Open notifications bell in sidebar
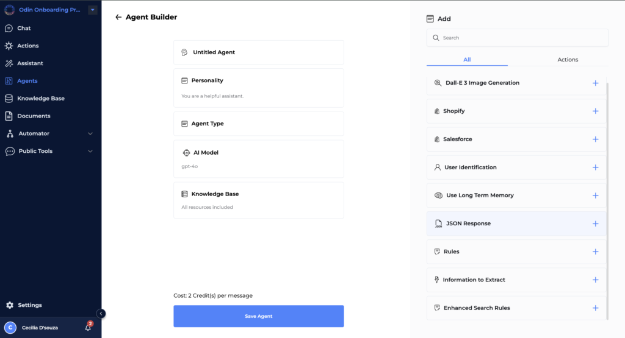625x338 pixels. [88, 327]
